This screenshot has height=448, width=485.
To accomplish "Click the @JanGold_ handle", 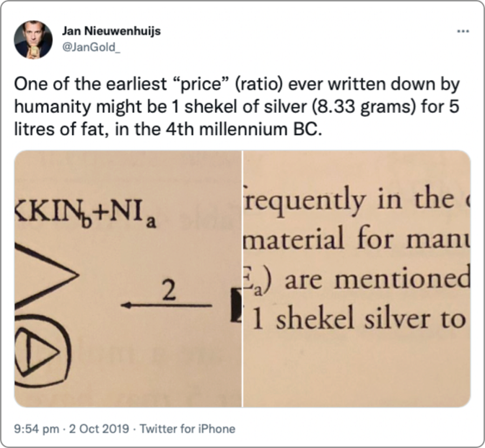I will pyautogui.click(x=91, y=48).
